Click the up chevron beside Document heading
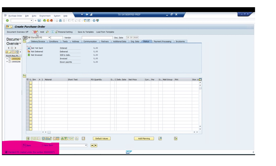This screenshot has width=276, height=166. (x=20, y=39)
